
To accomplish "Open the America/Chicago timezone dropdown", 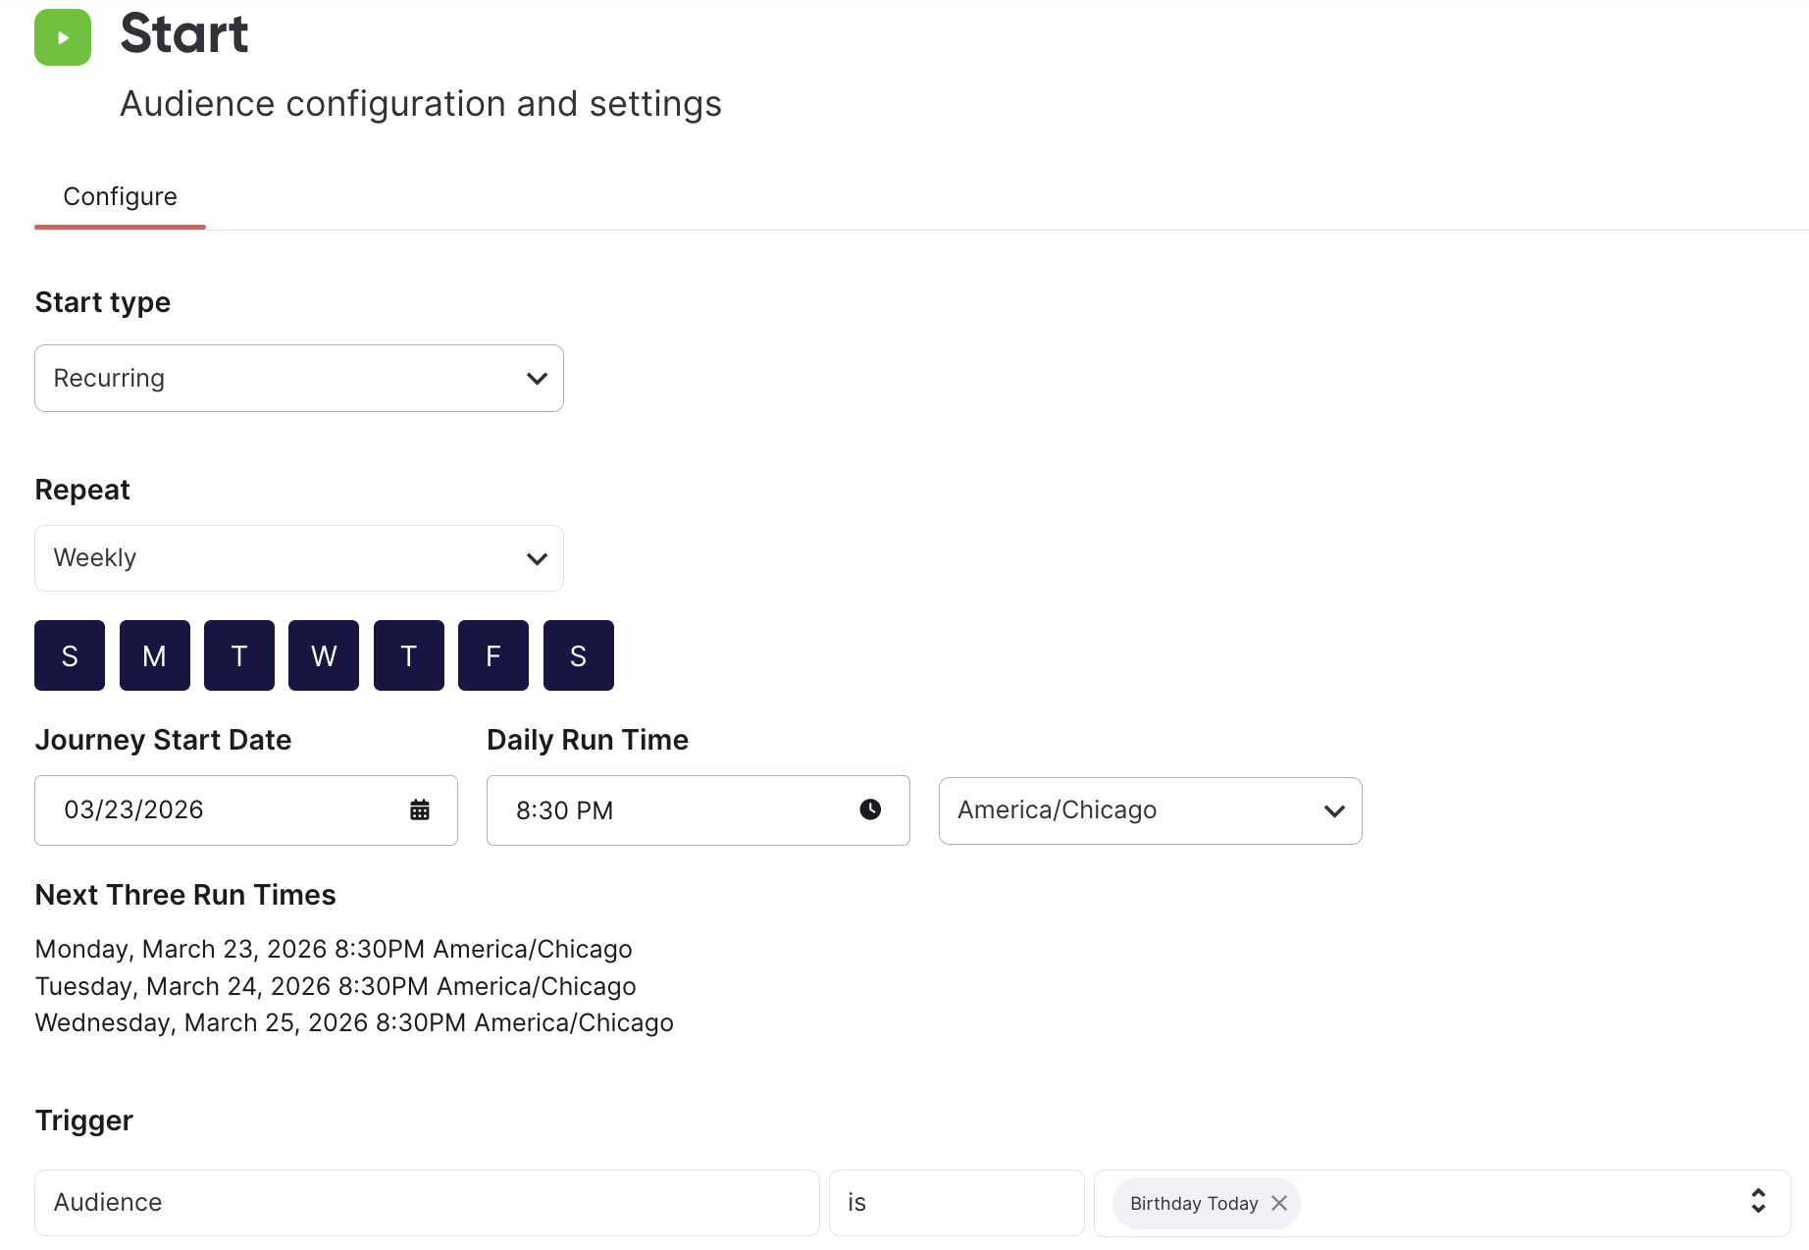I will 1151,810.
